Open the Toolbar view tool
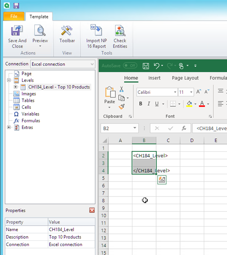 (67, 34)
